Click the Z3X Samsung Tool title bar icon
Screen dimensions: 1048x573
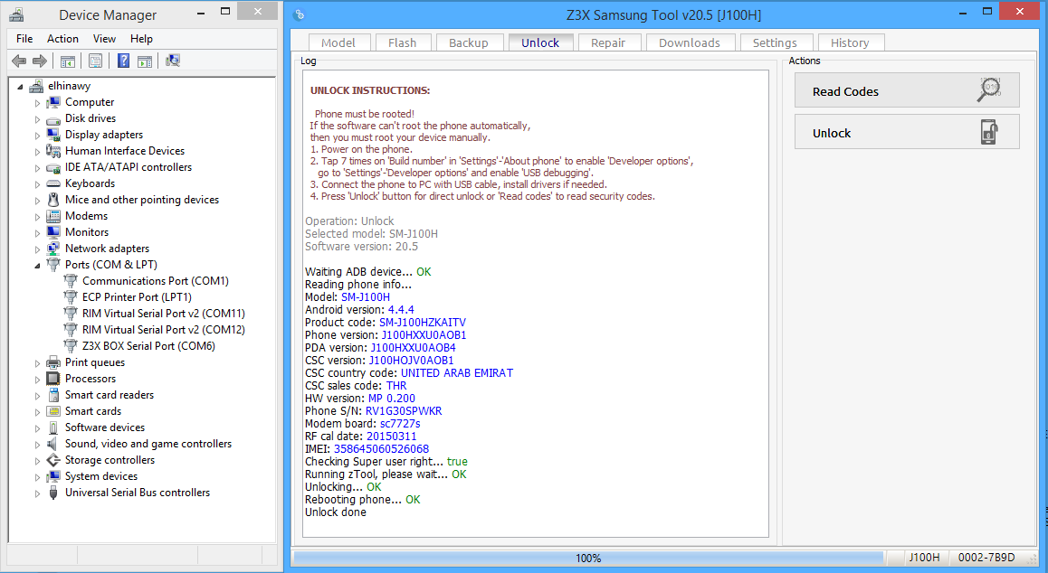pyautogui.click(x=300, y=14)
